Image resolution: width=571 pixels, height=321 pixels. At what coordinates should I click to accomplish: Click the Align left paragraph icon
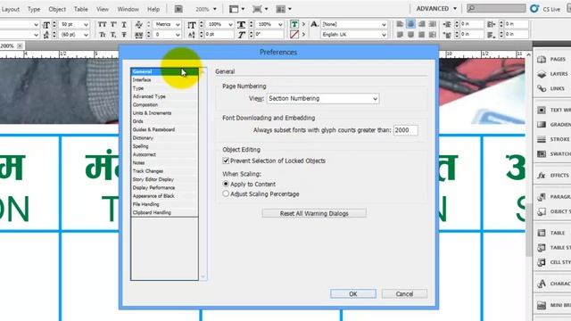400,24
